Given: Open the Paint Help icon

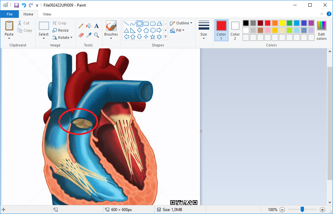Looking at the screenshot, I should 329,14.
